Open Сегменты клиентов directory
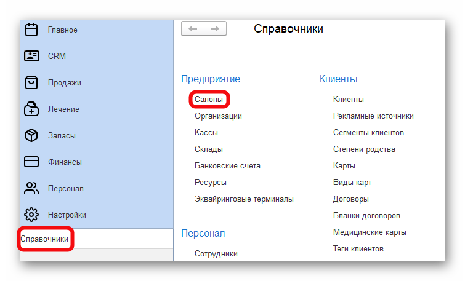The height and width of the screenshot is (281, 465). (x=368, y=133)
